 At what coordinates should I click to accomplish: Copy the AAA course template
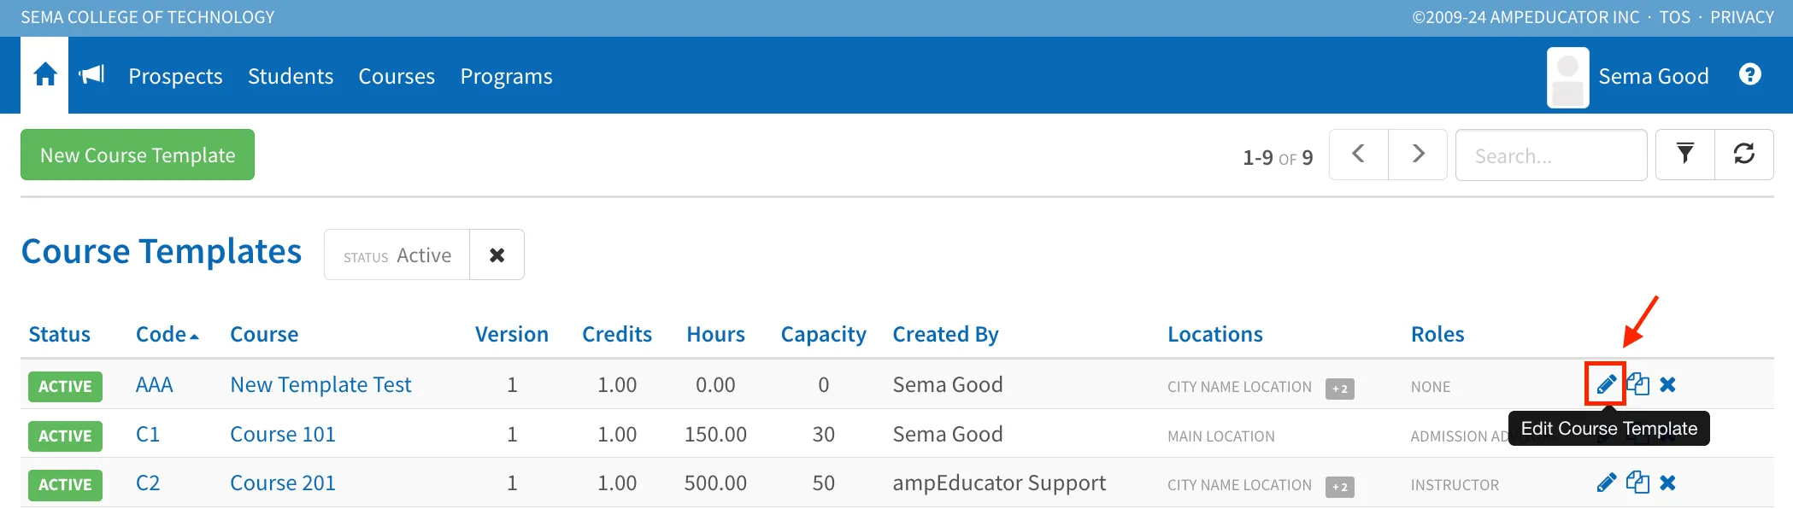coord(1637,384)
